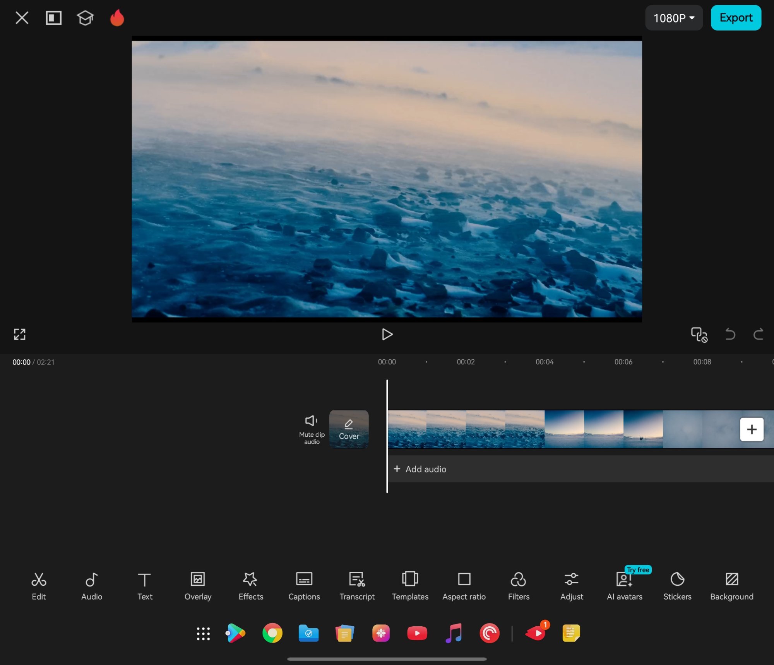The height and width of the screenshot is (665, 774).
Task: Click Add audio track
Action: click(x=420, y=469)
